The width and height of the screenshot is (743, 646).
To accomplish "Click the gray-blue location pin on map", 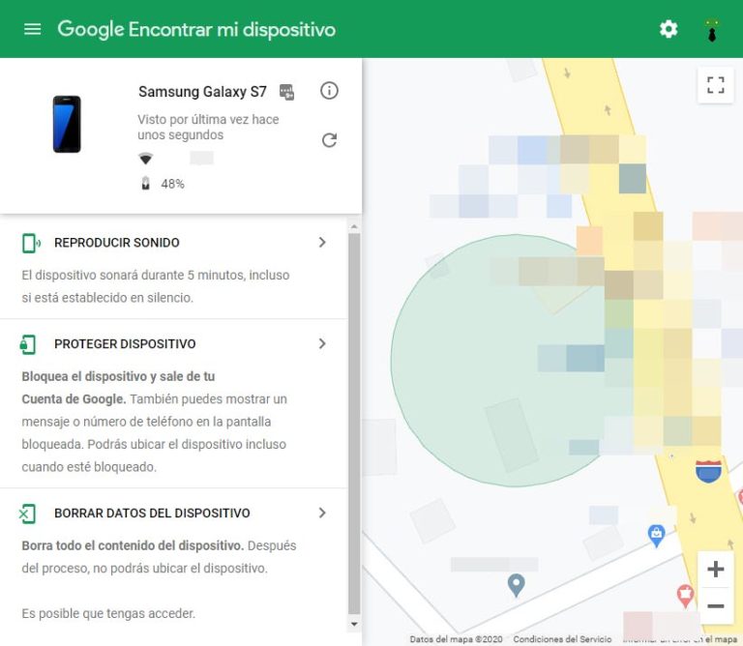I will pos(516,585).
